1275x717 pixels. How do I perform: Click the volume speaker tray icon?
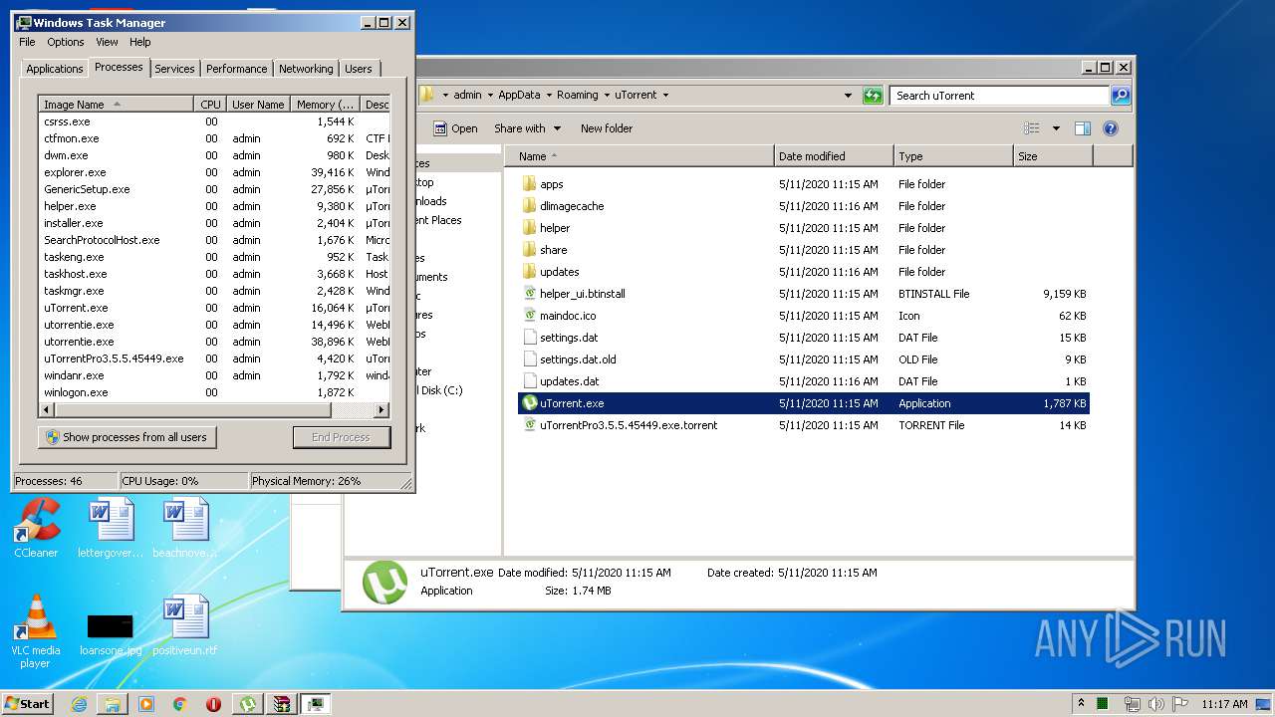click(x=1155, y=704)
